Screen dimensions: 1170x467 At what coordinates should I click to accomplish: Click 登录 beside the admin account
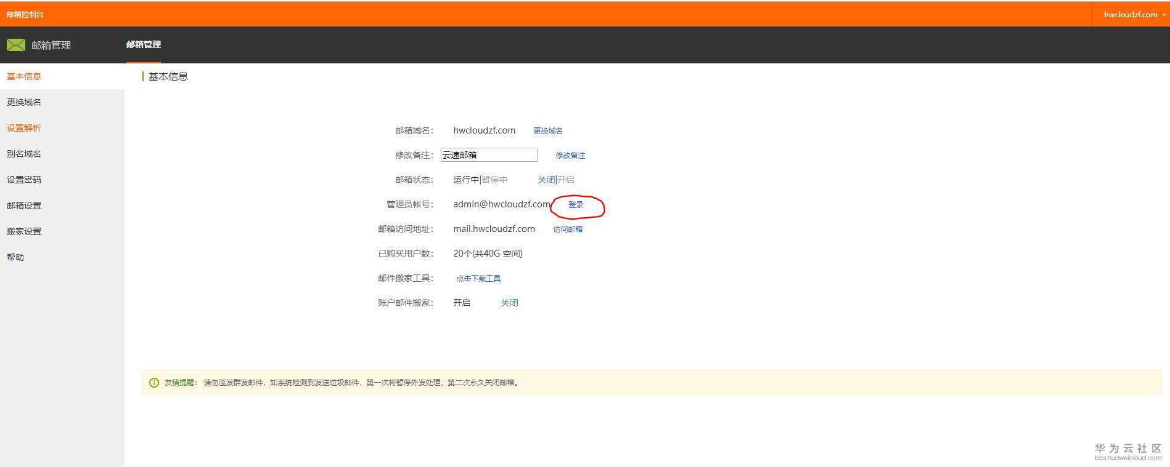[576, 204]
